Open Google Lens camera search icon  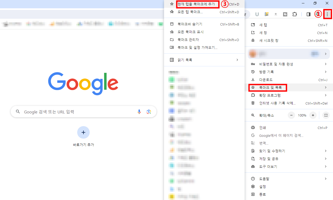pyautogui.click(x=149, y=111)
